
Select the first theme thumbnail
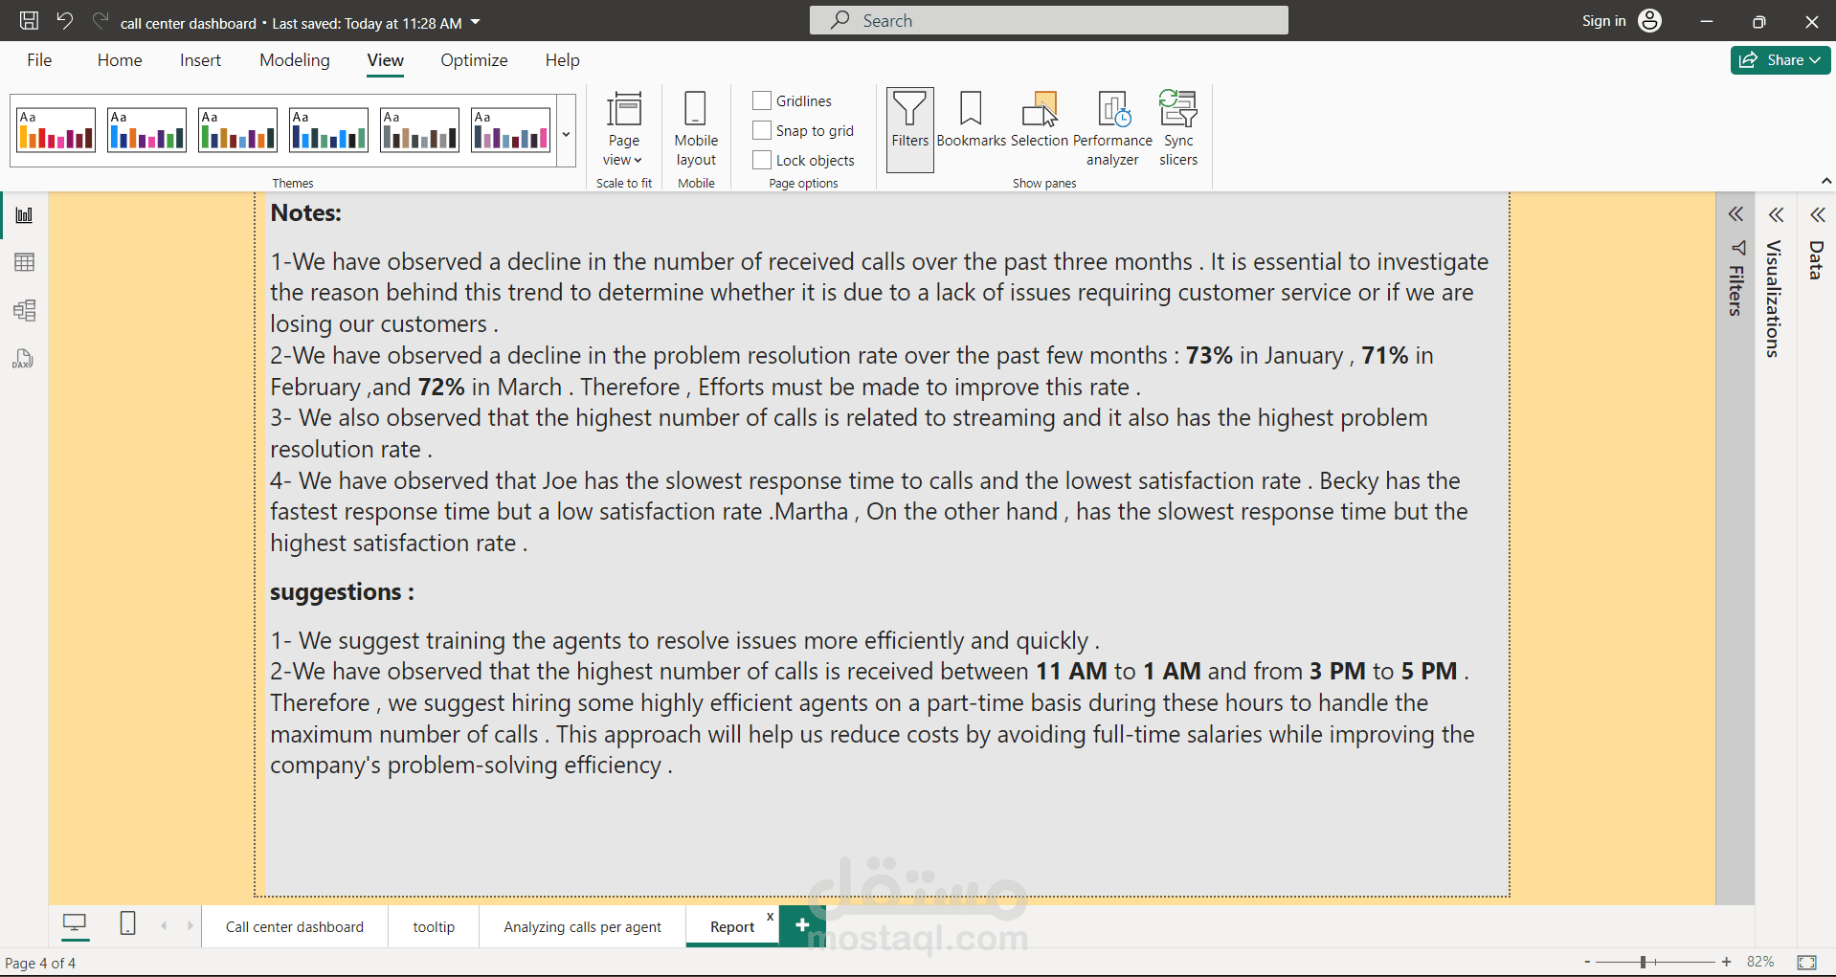[x=56, y=130]
